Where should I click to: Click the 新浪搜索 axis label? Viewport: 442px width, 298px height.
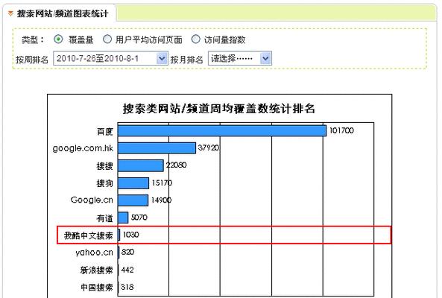(x=97, y=270)
